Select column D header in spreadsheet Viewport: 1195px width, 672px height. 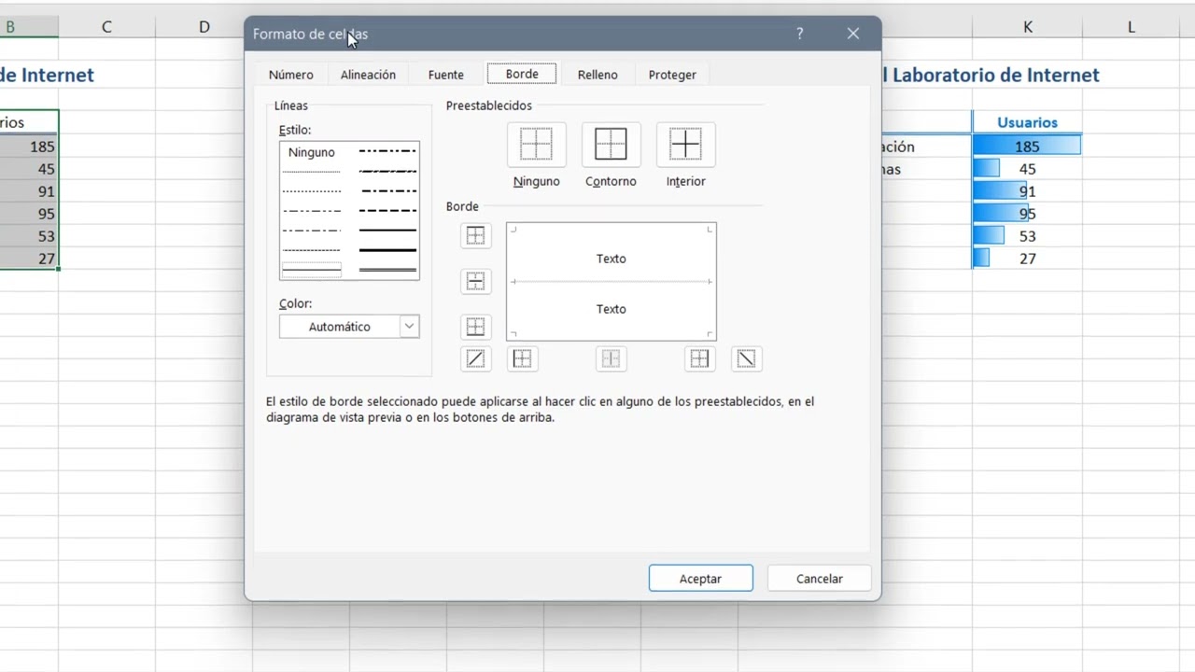tap(204, 27)
